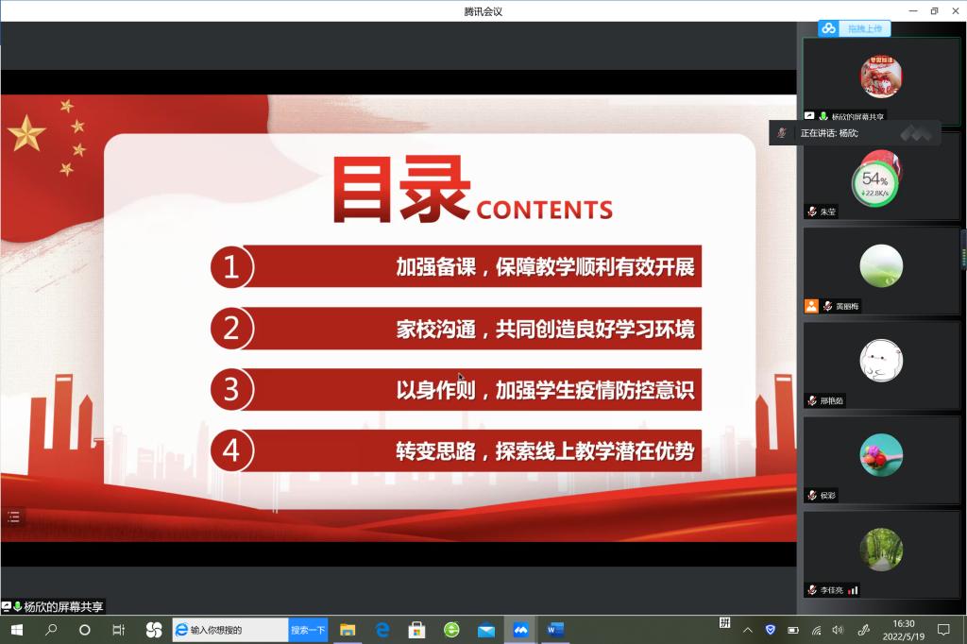Click the 输入你想搜的 search input box
The height and width of the screenshot is (644, 967).
[236, 630]
